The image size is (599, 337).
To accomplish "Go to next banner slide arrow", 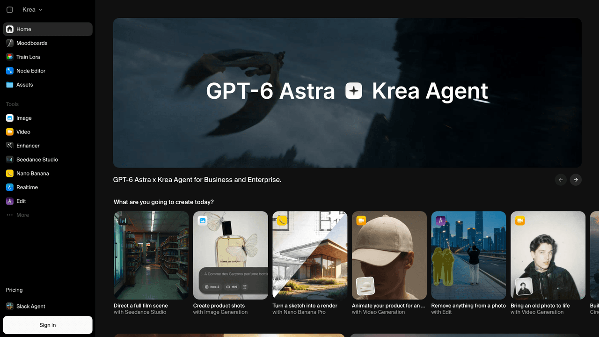I will [x=576, y=180].
